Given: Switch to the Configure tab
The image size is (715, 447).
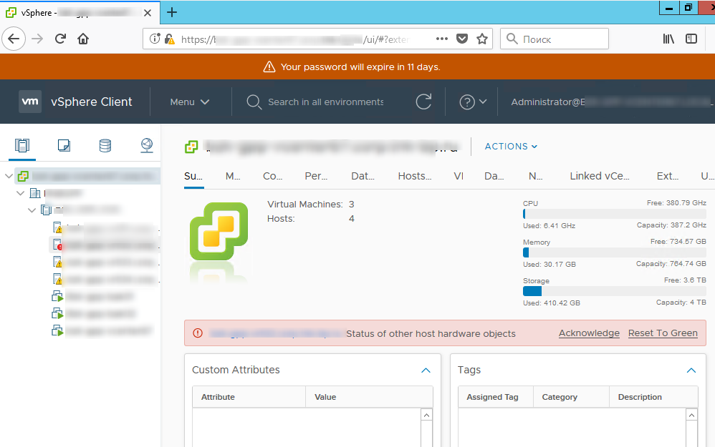Looking at the screenshot, I should click(x=273, y=176).
